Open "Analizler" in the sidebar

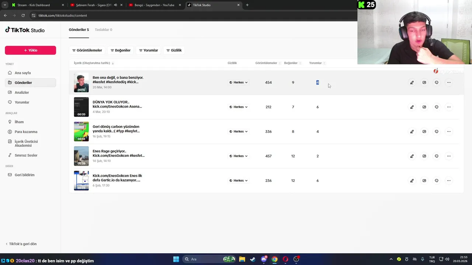30,92
